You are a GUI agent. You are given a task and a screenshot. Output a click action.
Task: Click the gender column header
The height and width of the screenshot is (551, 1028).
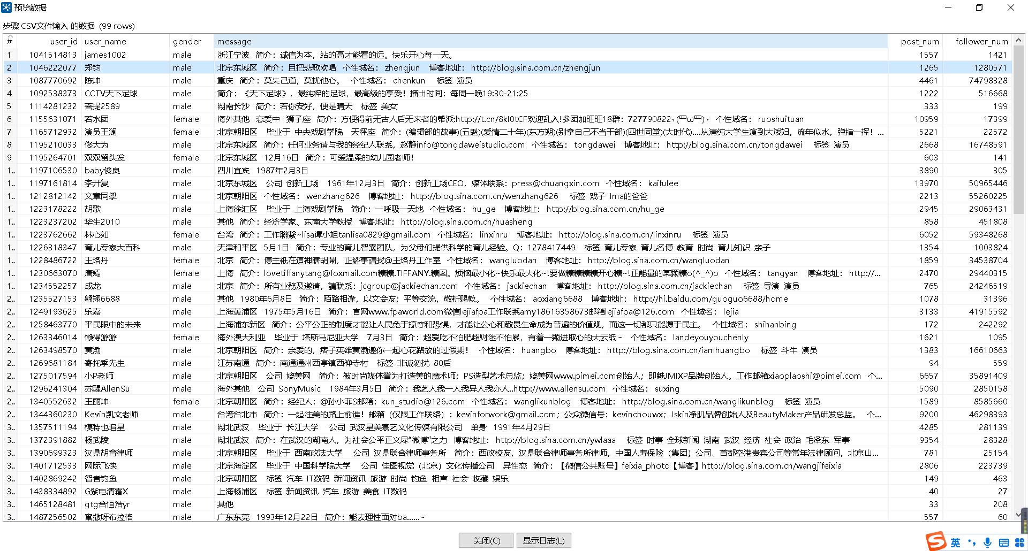[192, 41]
